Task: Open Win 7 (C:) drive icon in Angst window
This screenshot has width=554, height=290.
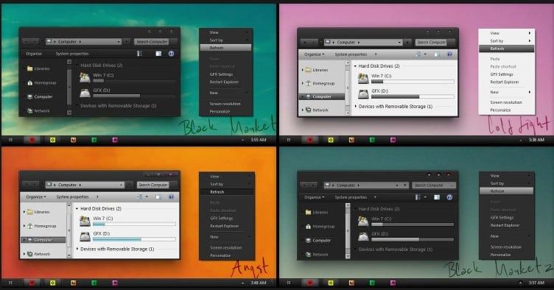Action: [85, 221]
